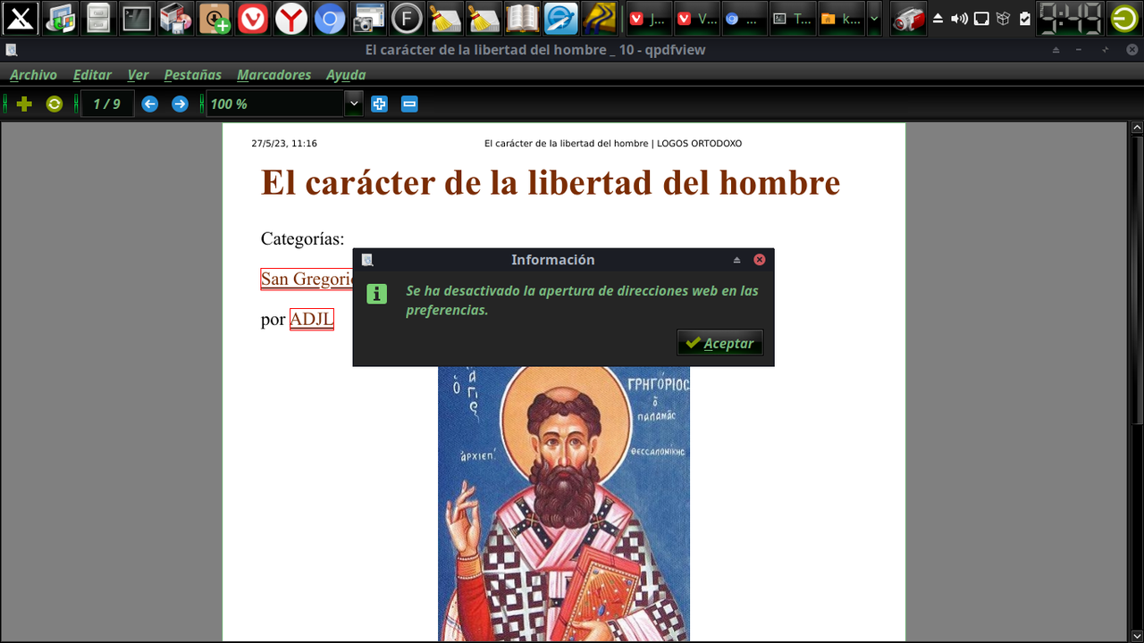Open the Editar menu
This screenshot has height=643, width=1144.
[92, 75]
